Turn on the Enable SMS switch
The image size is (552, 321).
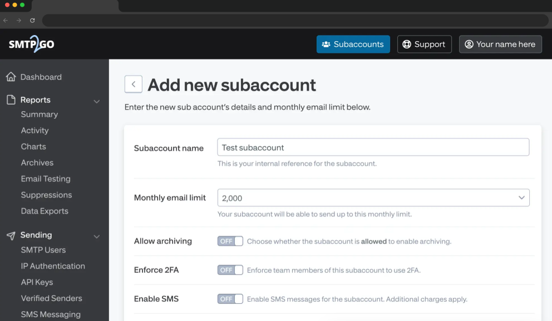pos(230,299)
